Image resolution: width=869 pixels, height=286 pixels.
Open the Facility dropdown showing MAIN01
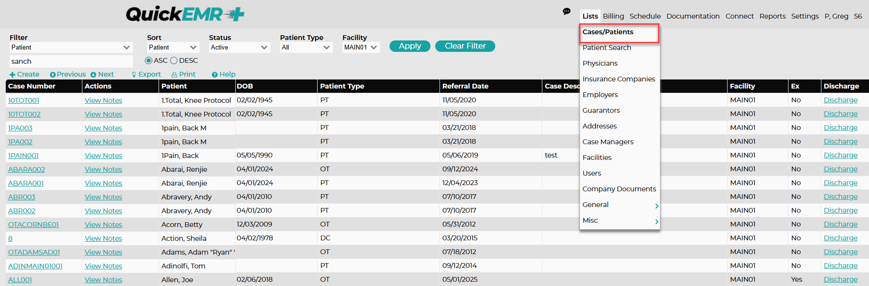pyautogui.click(x=361, y=47)
